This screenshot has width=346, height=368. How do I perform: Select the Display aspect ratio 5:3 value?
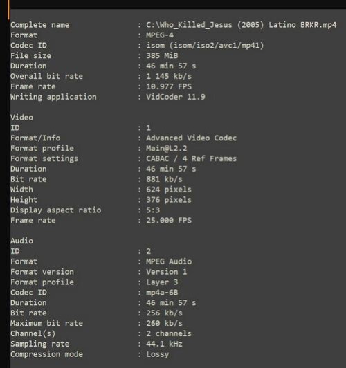click(x=153, y=210)
